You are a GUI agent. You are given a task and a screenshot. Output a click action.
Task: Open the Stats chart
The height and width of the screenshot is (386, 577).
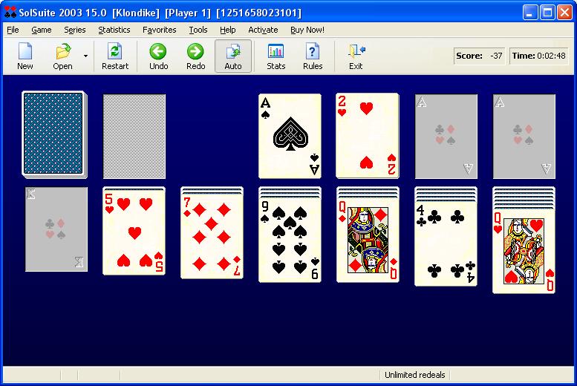tap(276, 56)
